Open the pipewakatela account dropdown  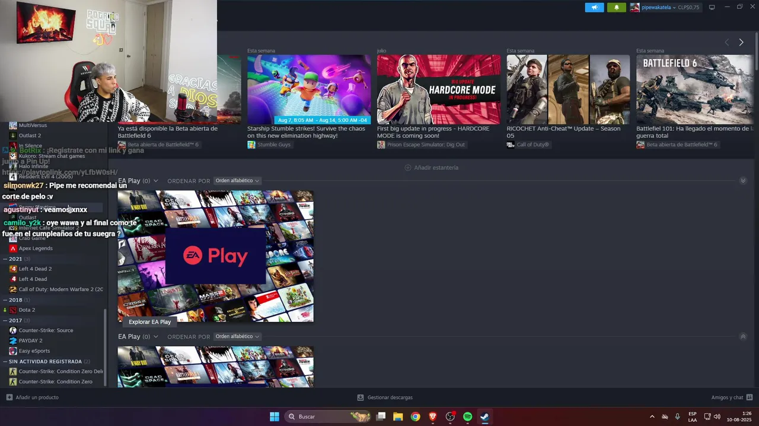659,7
